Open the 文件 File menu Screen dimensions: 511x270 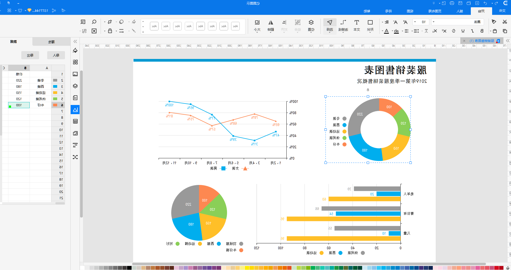[x=502, y=11]
